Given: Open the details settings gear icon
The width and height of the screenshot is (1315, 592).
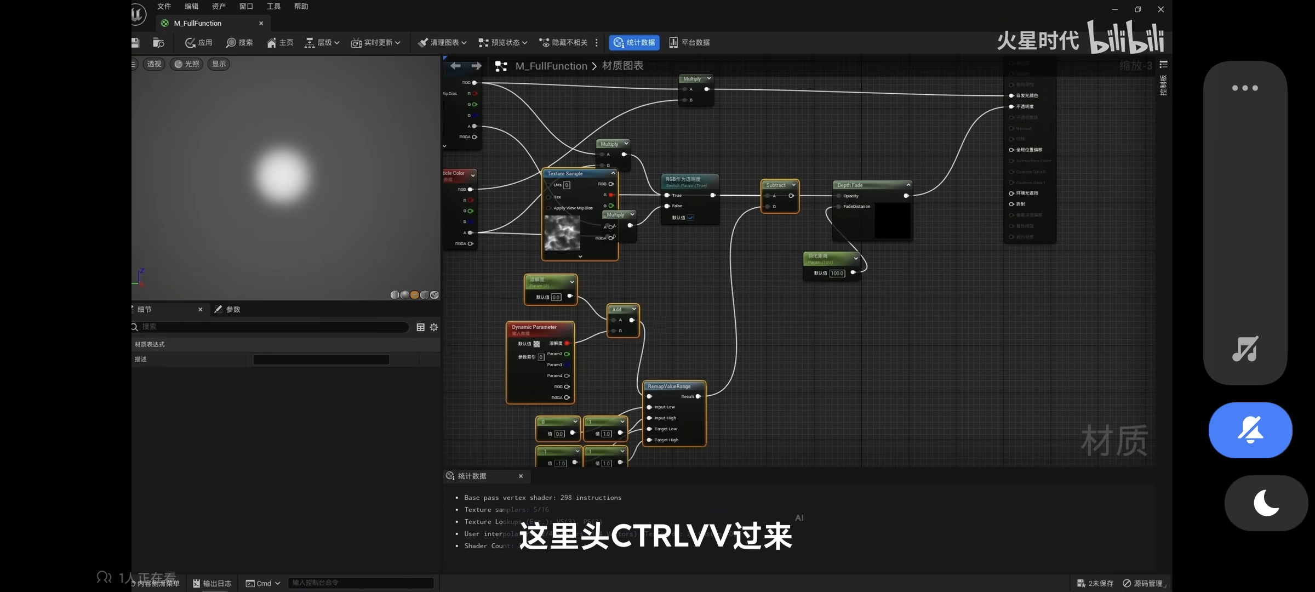Looking at the screenshot, I should click(434, 327).
